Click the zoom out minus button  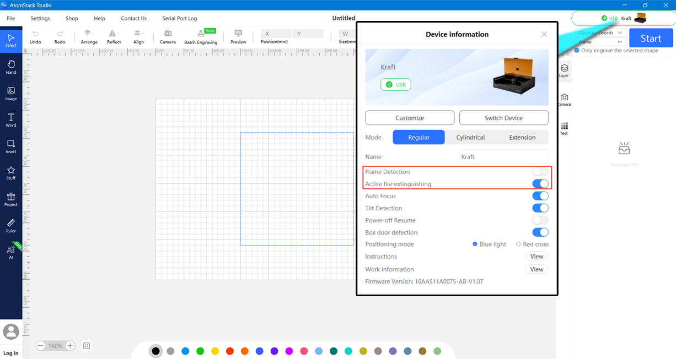[41, 346]
